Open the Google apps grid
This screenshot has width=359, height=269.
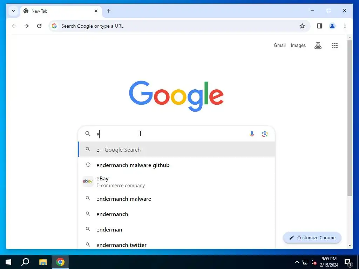pos(335,45)
